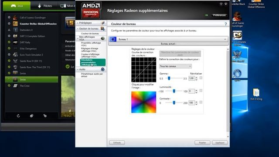This screenshot has height=157, width=279.
Task: Select Couleur de bureau in sidebar
Action: (90, 34)
